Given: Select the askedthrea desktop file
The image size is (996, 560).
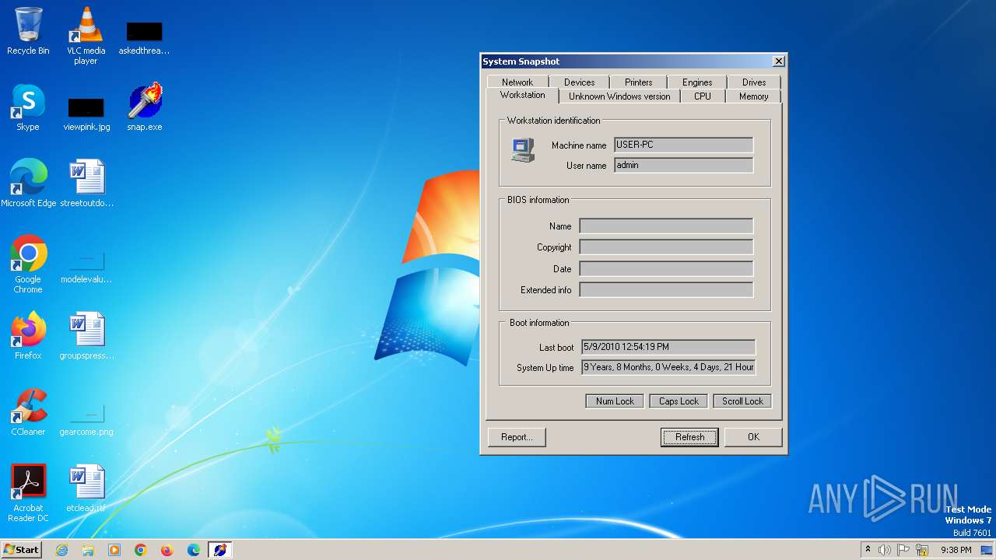Looking at the screenshot, I should (144, 35).
